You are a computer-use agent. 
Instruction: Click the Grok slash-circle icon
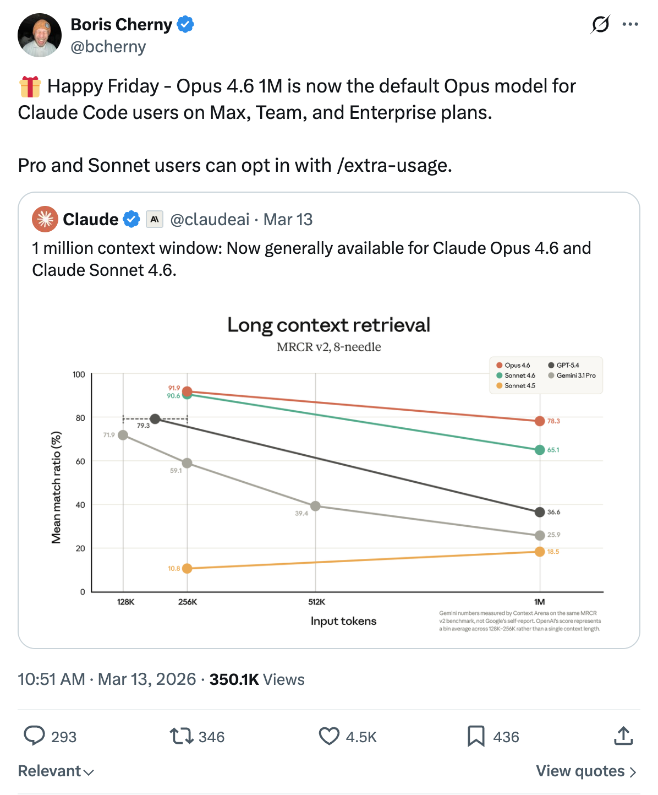point(600,25)
